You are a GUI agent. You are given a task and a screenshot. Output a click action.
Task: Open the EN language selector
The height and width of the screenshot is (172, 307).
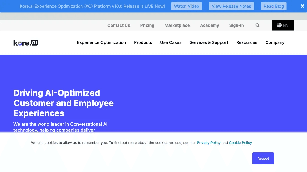pos(282,25)
